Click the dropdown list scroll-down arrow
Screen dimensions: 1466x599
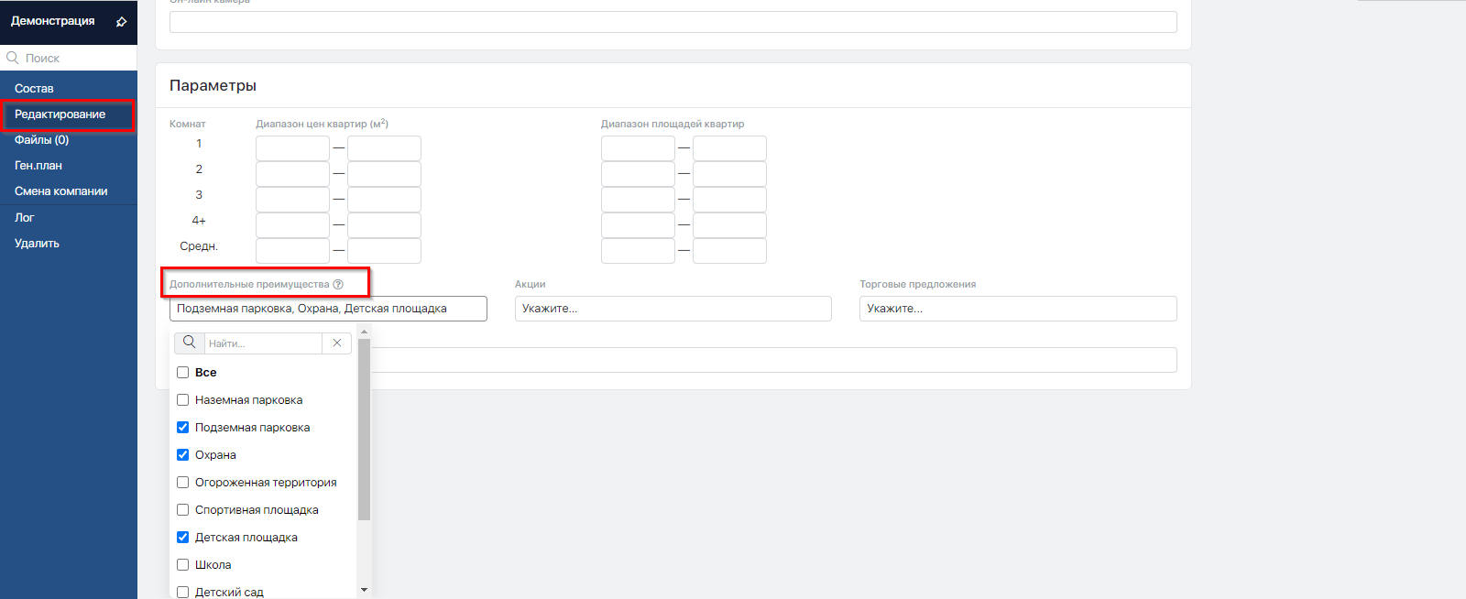coord(364,590)
